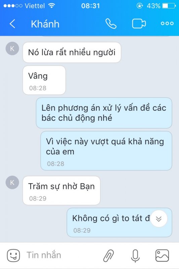Start a video call with Khánh
Screen dimensions: 179x269
[139, 24]
